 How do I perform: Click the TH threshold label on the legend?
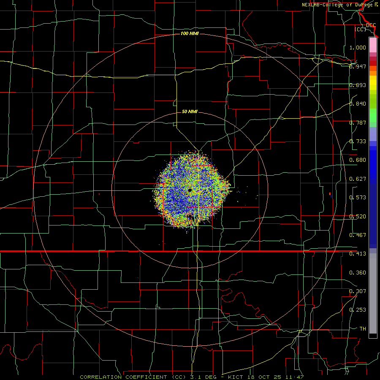tap(363, 329)
